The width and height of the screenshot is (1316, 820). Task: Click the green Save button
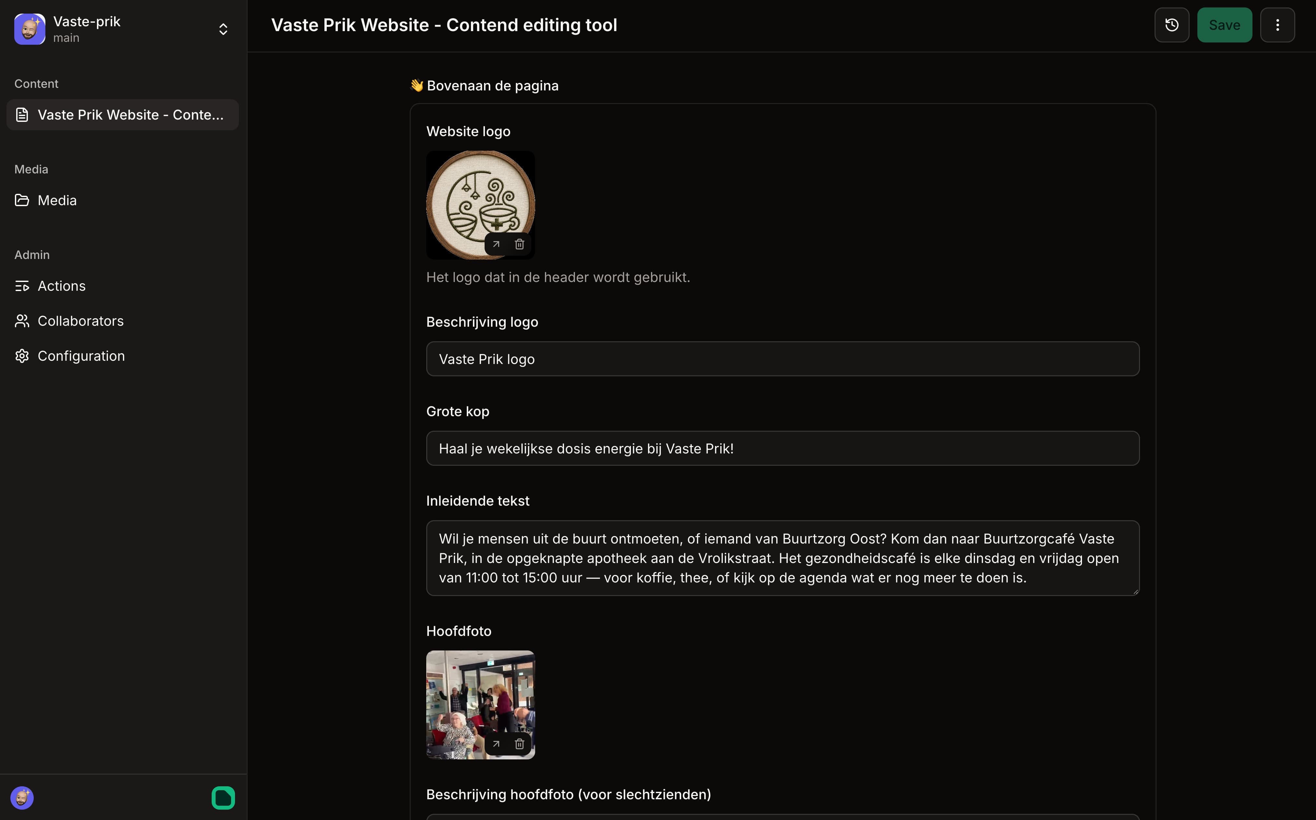(x=1224, y=25)
